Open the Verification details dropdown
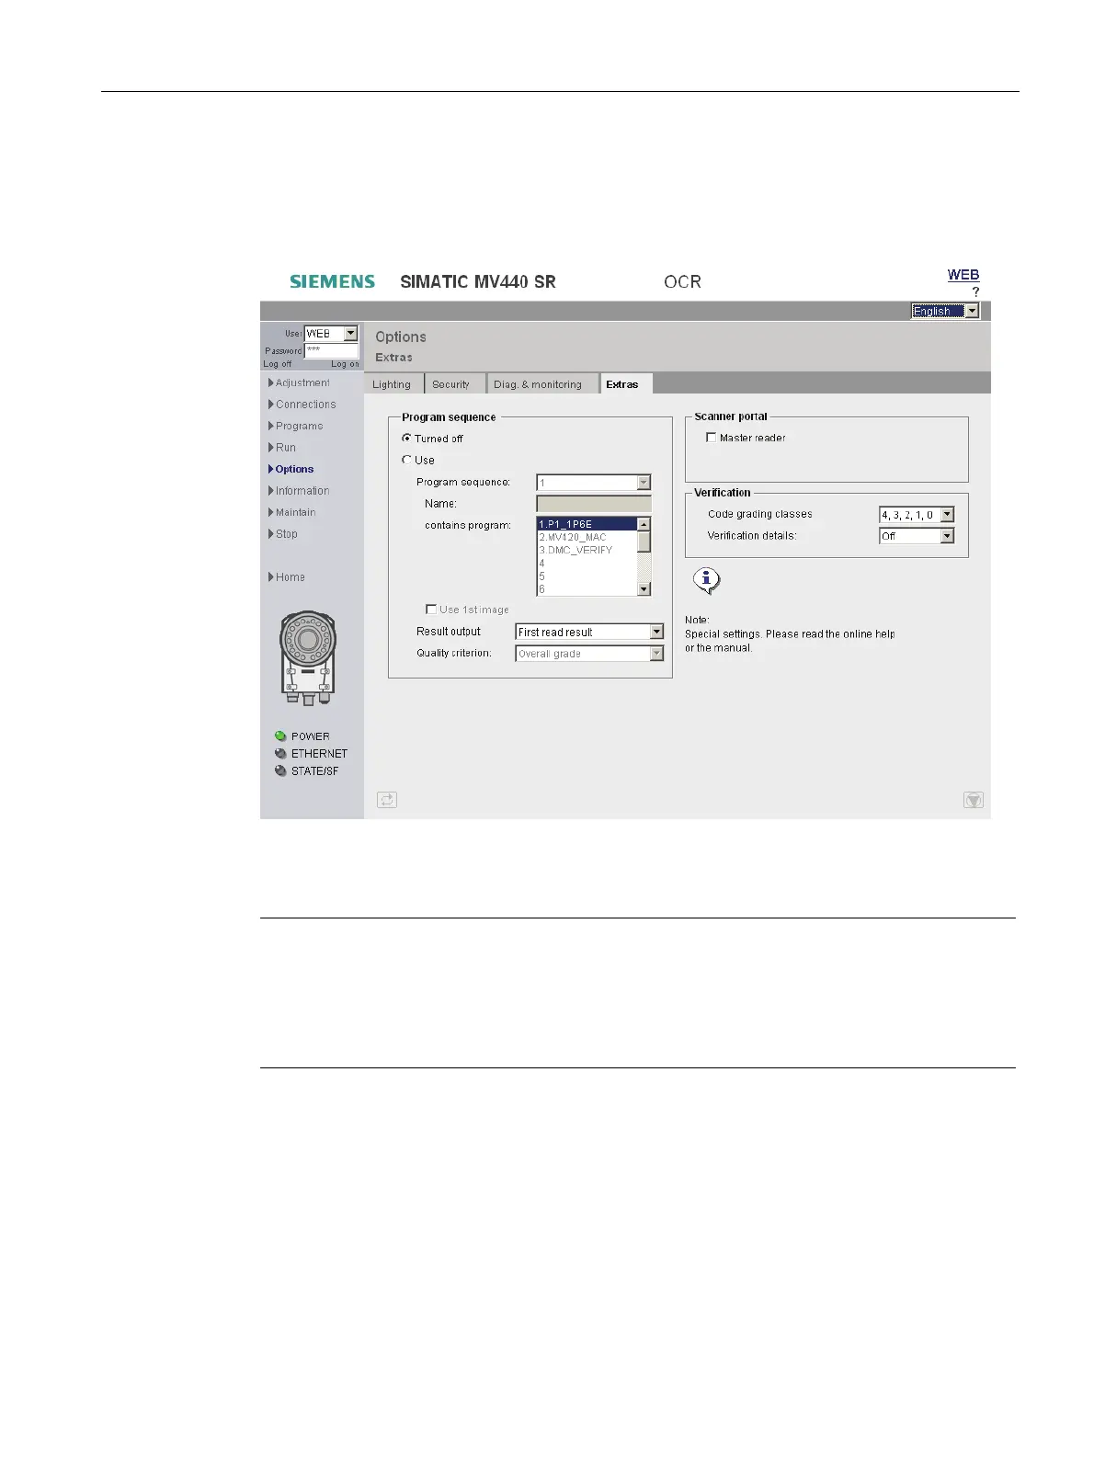 pyautogui.click(x=917, y=536)
